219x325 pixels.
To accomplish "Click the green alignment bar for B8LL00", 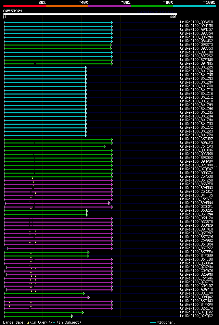I will click(x=44, y=293).
